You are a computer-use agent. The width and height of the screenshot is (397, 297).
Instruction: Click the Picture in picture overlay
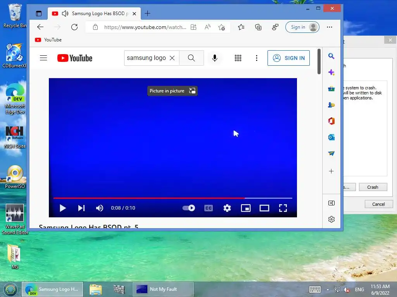tap(173, 91)
